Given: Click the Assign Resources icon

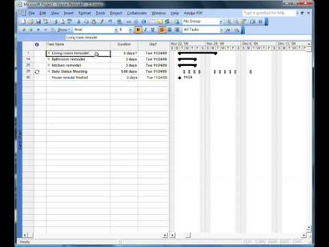Looking at the screenshot, I should tap(167, 21).
